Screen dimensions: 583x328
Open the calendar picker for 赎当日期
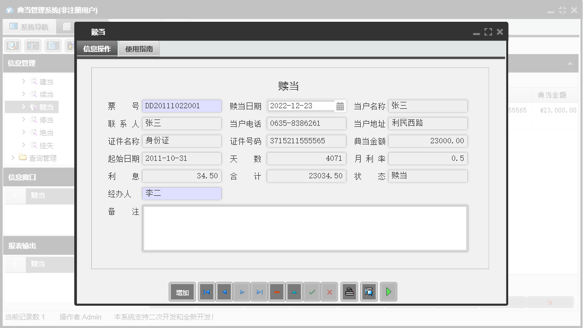coord(340,106)
